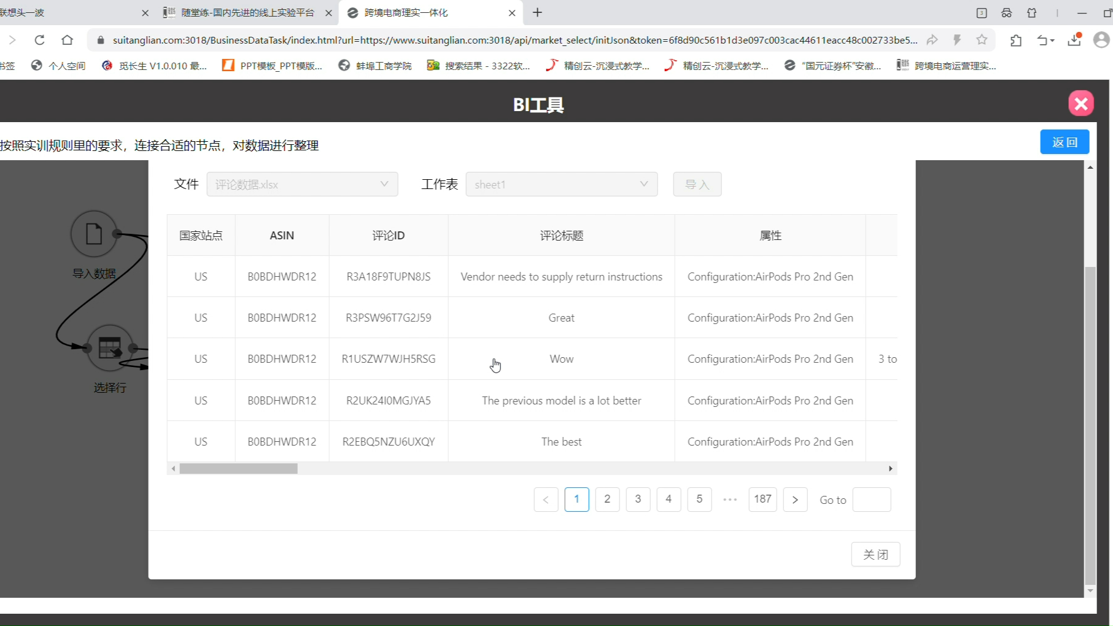Click the page vertical scrollbar thumb
Viewport: 1113px width, 626px height.
(x=1090, y=425)
